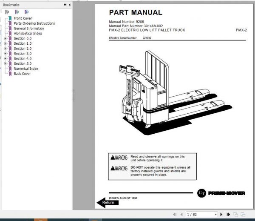Expand the Section 3.0 tree node
The image size is (255, 221).
[x=5, y=54]
